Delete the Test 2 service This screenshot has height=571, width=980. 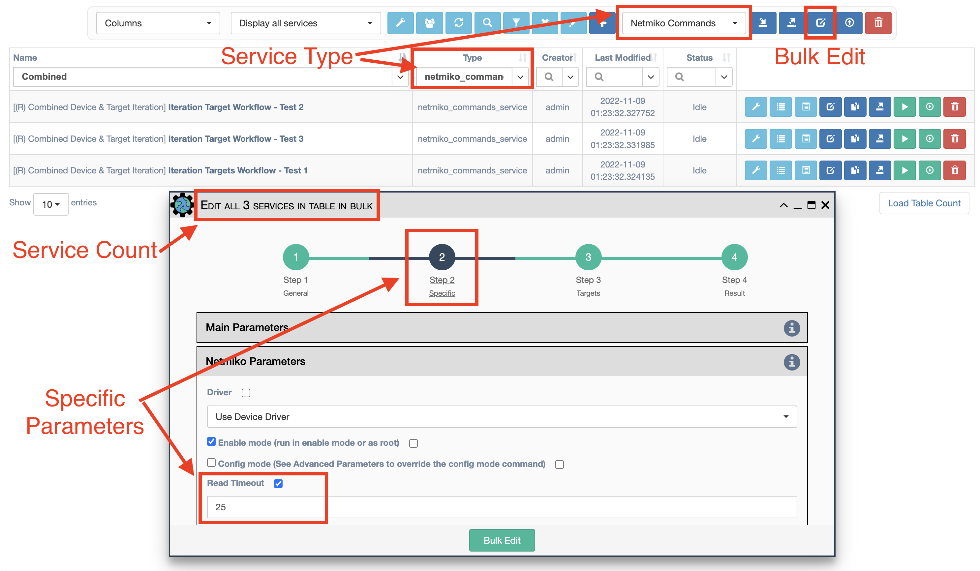point(955,107)
